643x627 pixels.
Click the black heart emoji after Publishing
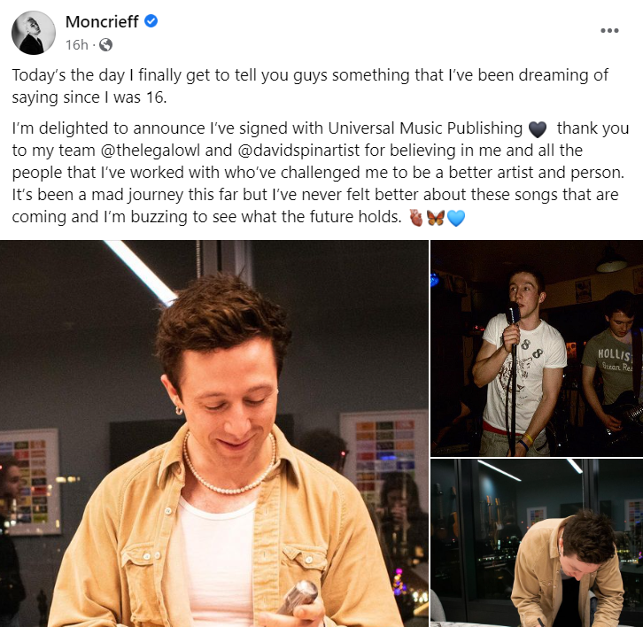[x=538, y=129]
